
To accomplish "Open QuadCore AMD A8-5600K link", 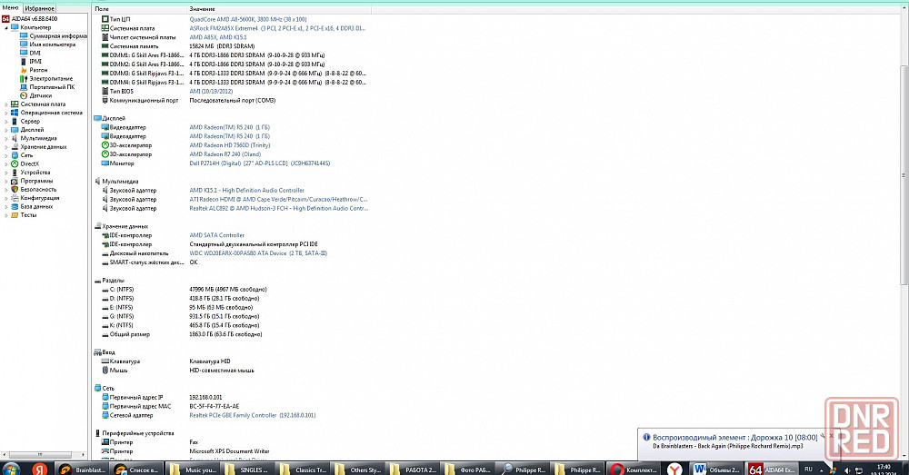I will (248, 19).
